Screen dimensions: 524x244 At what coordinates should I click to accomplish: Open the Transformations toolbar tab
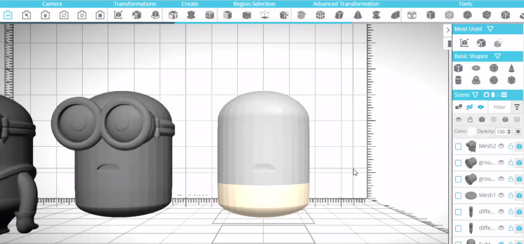135,4
